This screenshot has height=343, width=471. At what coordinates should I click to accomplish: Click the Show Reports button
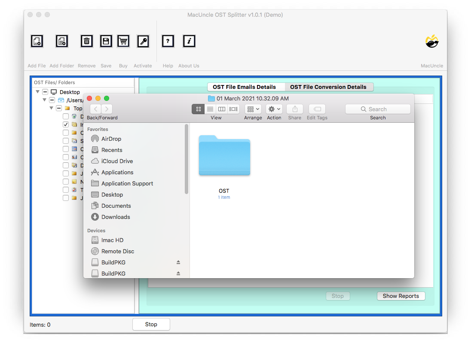coord(401,296)
